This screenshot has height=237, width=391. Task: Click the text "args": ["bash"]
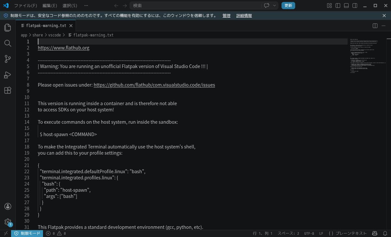[x=61, y=196]
